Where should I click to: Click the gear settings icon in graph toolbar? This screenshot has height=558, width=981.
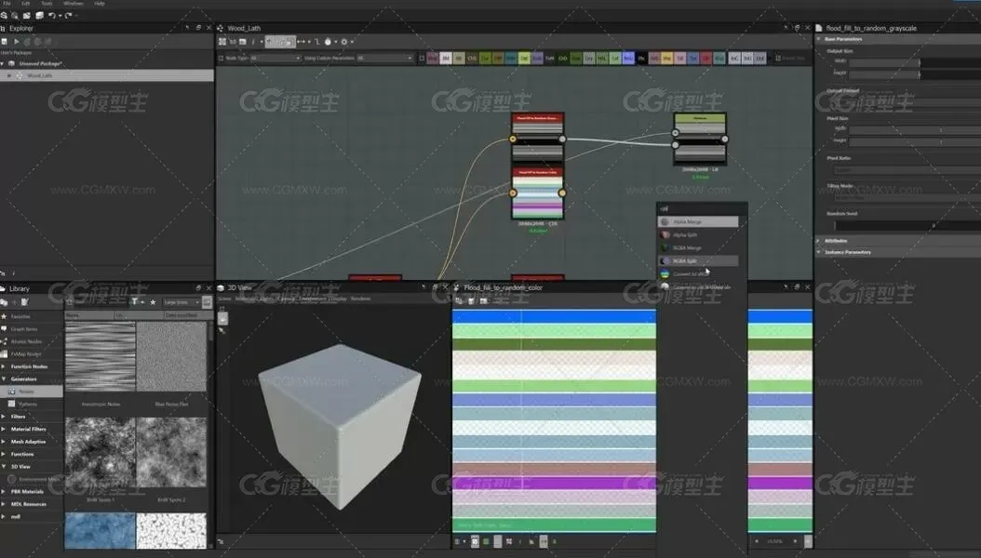[x=343, y=42]
